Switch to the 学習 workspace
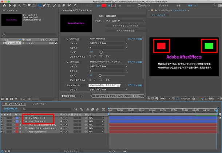The width and height of the screenshot is (222, 153). [178, 5]
